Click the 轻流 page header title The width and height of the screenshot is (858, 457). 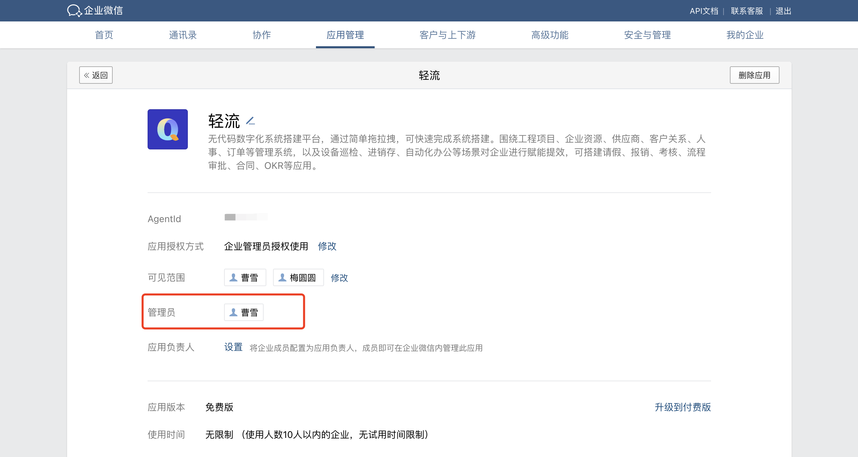click(429, 75)
